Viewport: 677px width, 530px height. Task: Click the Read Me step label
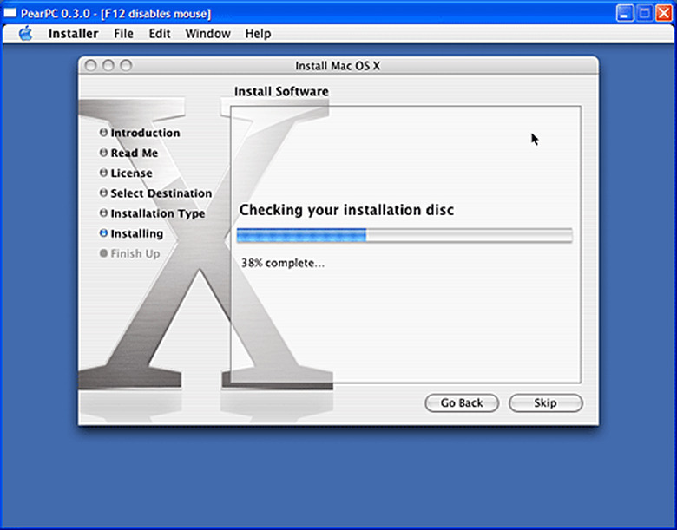[x=135, y=153]
